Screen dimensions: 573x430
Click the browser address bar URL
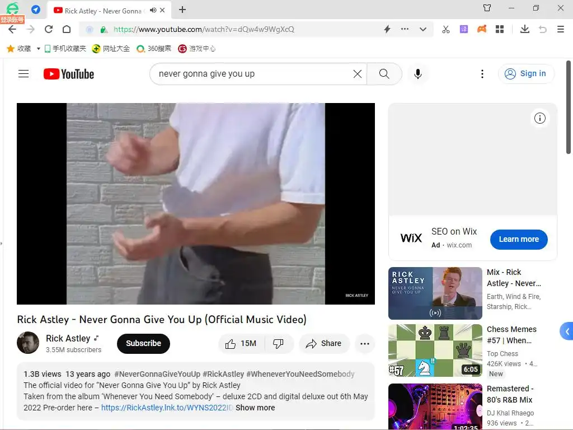coord(204,29)
